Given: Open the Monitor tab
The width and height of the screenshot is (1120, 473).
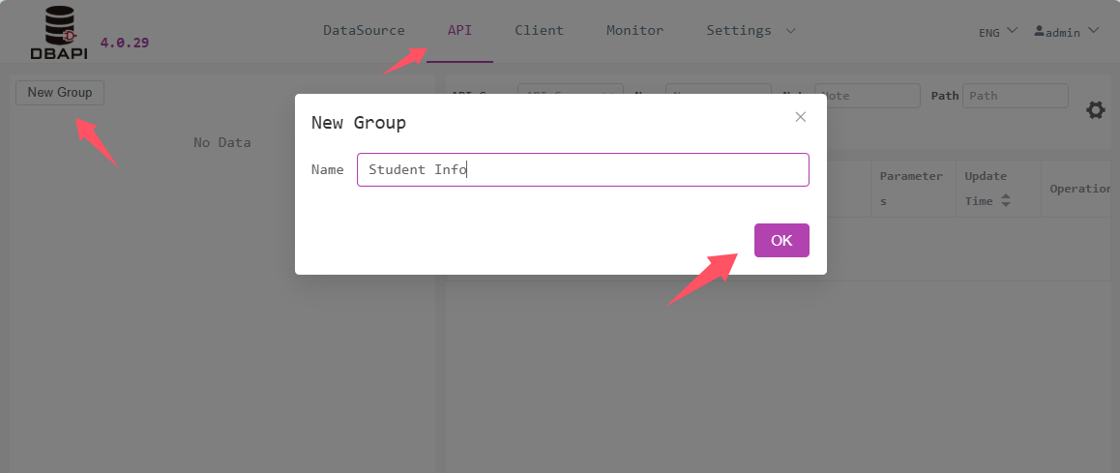Looking at the screenshot, I should 635,31.
